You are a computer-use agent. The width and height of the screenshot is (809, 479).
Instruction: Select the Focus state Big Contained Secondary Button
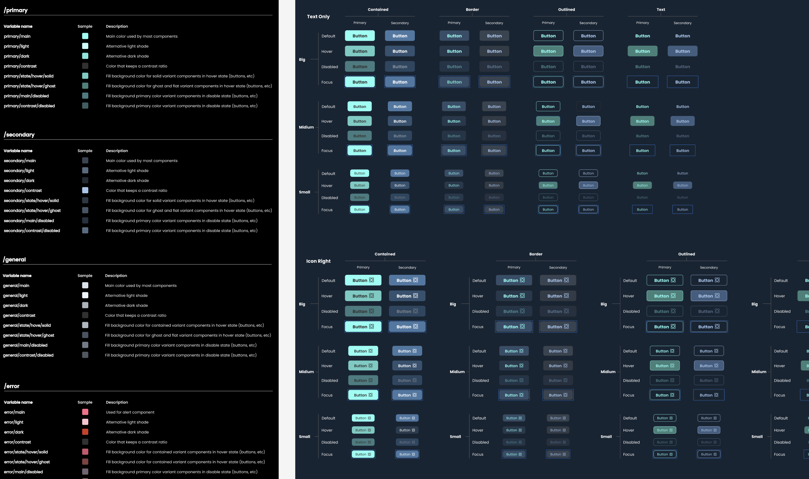click(400, 82)
